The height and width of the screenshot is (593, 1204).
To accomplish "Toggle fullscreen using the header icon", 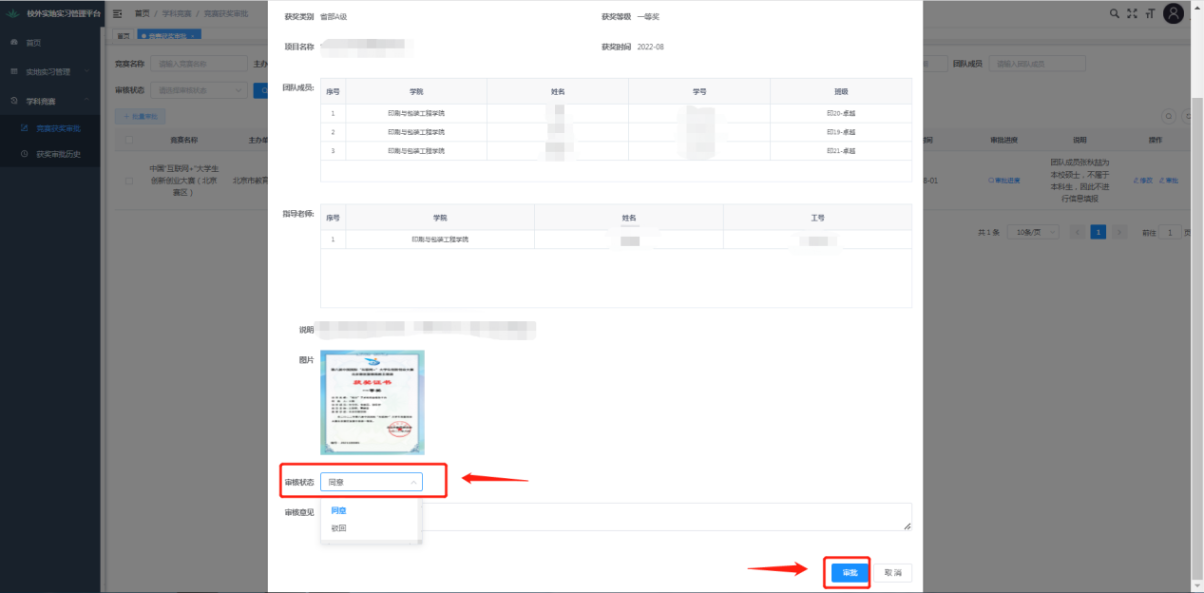I will point(1132,13).
